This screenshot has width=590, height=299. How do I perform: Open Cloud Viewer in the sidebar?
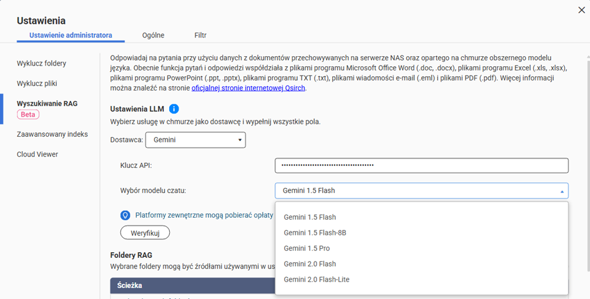(37, 154)
